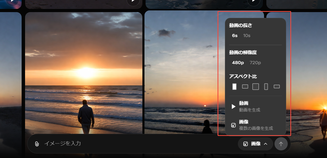Collapse the 画像 mode dropdown chevron
This screenshot has width=327, height=158.
pyautogui.click(x=265, y=144)
